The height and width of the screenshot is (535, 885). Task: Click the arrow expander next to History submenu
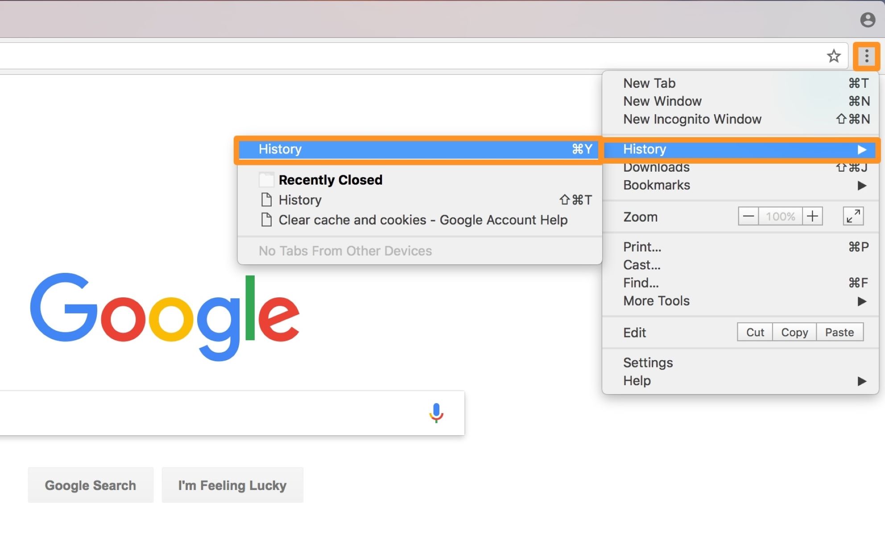(861, 149)
